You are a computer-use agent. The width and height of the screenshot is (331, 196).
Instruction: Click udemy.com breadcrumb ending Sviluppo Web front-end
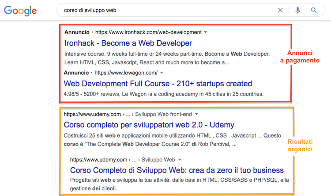click(x=128, y=114)
